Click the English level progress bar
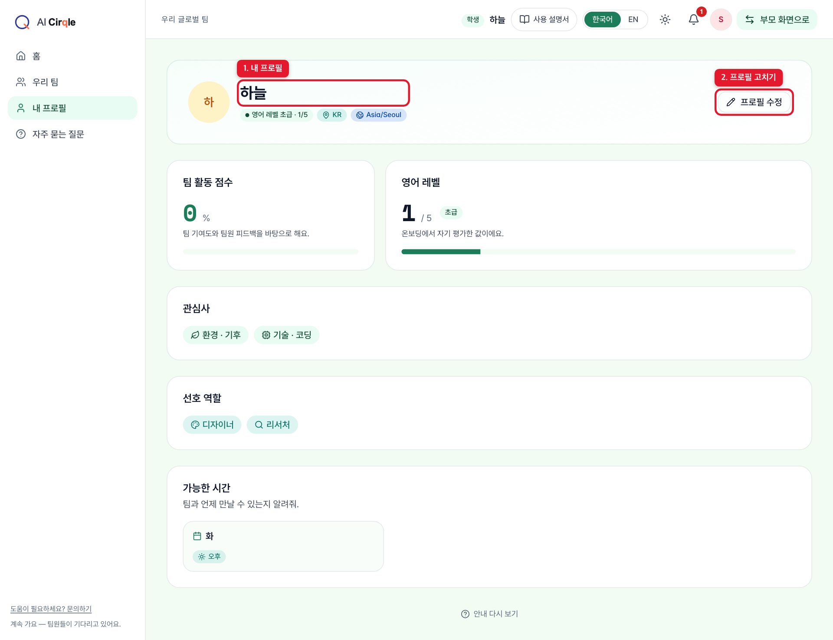Viewport: 833px width, 640px height. click(598, 252)
